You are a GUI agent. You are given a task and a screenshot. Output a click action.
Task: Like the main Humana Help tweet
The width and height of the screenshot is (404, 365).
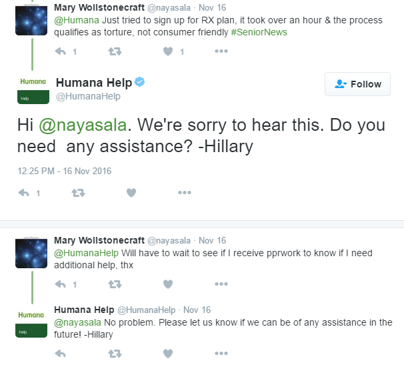pyautogui.click(x=131, y=193)
